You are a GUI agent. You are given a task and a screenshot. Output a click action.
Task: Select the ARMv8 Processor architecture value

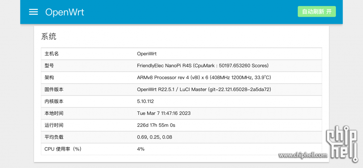204,78
